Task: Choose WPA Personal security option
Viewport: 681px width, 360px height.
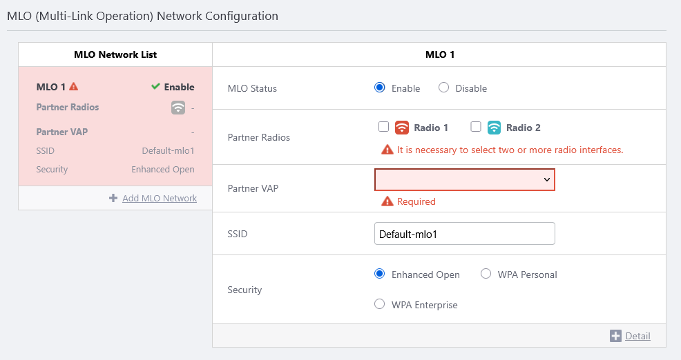Action: click(x=486, y=274)
